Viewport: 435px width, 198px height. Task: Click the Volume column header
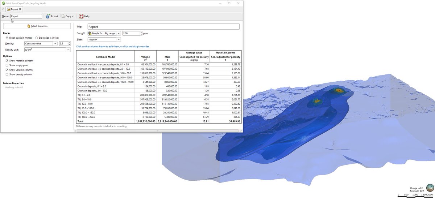click(x=145, y=57)
